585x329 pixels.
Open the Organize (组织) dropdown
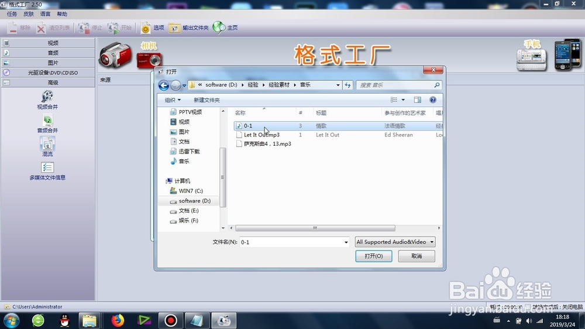click(173, 100)
